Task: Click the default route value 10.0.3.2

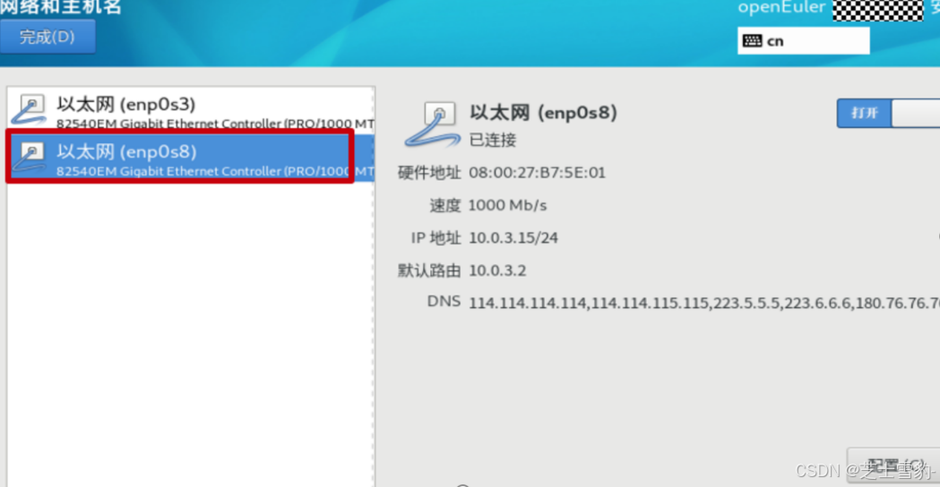Action: [497, 270]
